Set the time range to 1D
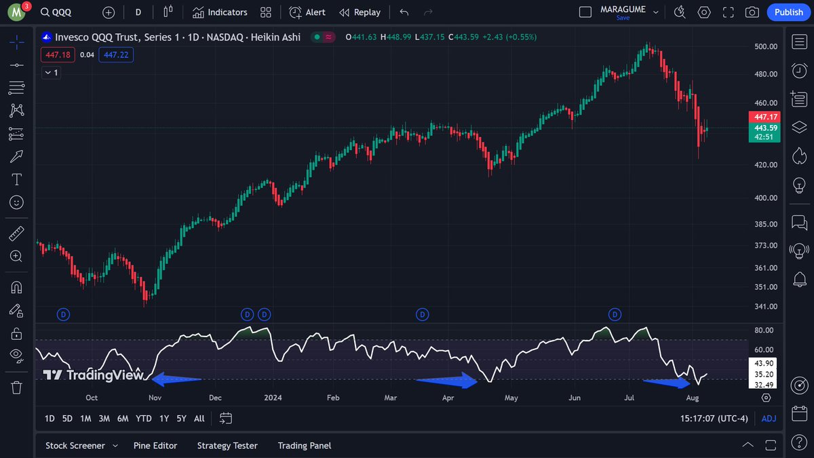 (x=50, y=419)
